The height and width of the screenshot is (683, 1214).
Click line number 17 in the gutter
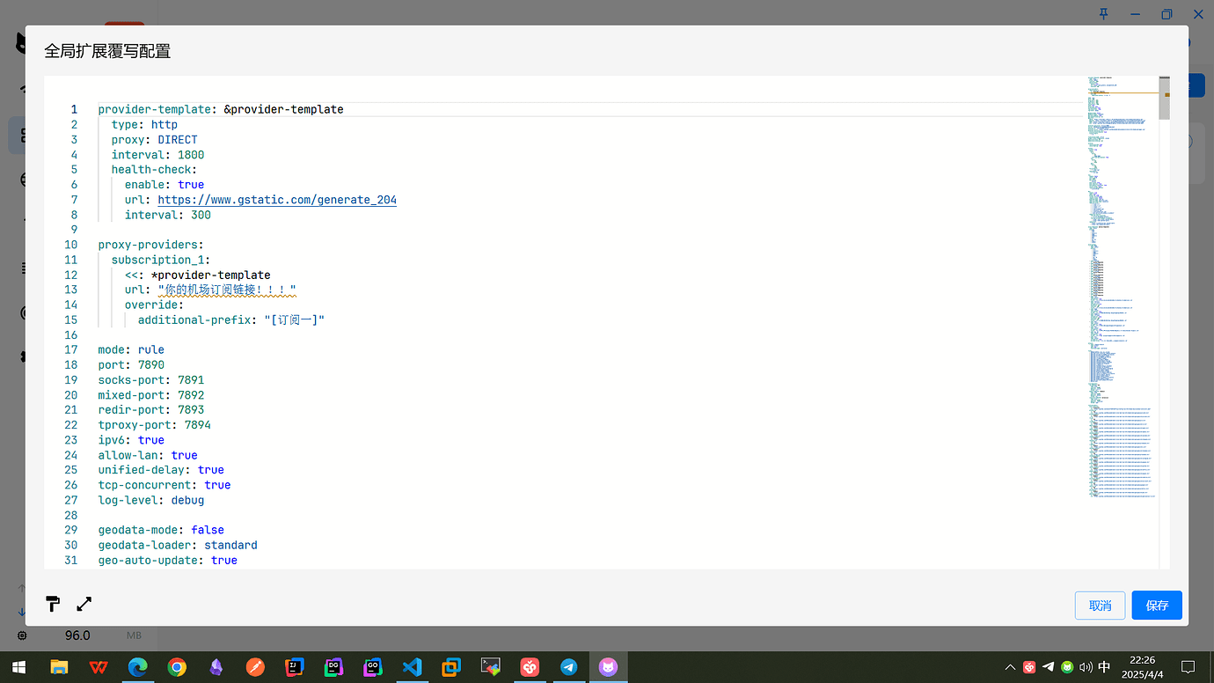(x=70, y=349)
